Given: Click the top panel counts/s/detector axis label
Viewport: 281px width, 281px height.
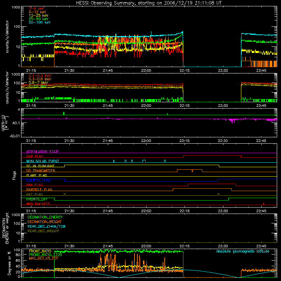Looking at the screenshot, I should [7, 37].
